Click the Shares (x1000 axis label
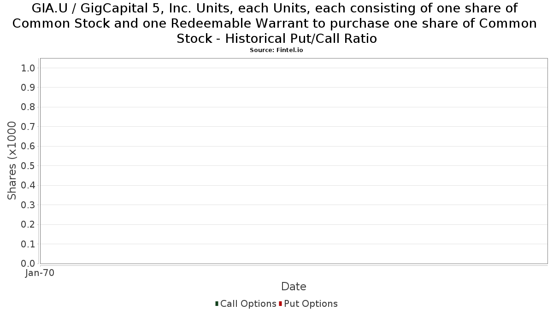This screenshot has width=553, height=311. pos(12,161)
